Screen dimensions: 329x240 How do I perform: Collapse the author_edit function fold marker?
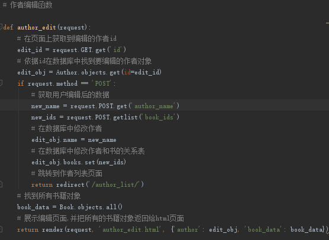tap(1, 27)
